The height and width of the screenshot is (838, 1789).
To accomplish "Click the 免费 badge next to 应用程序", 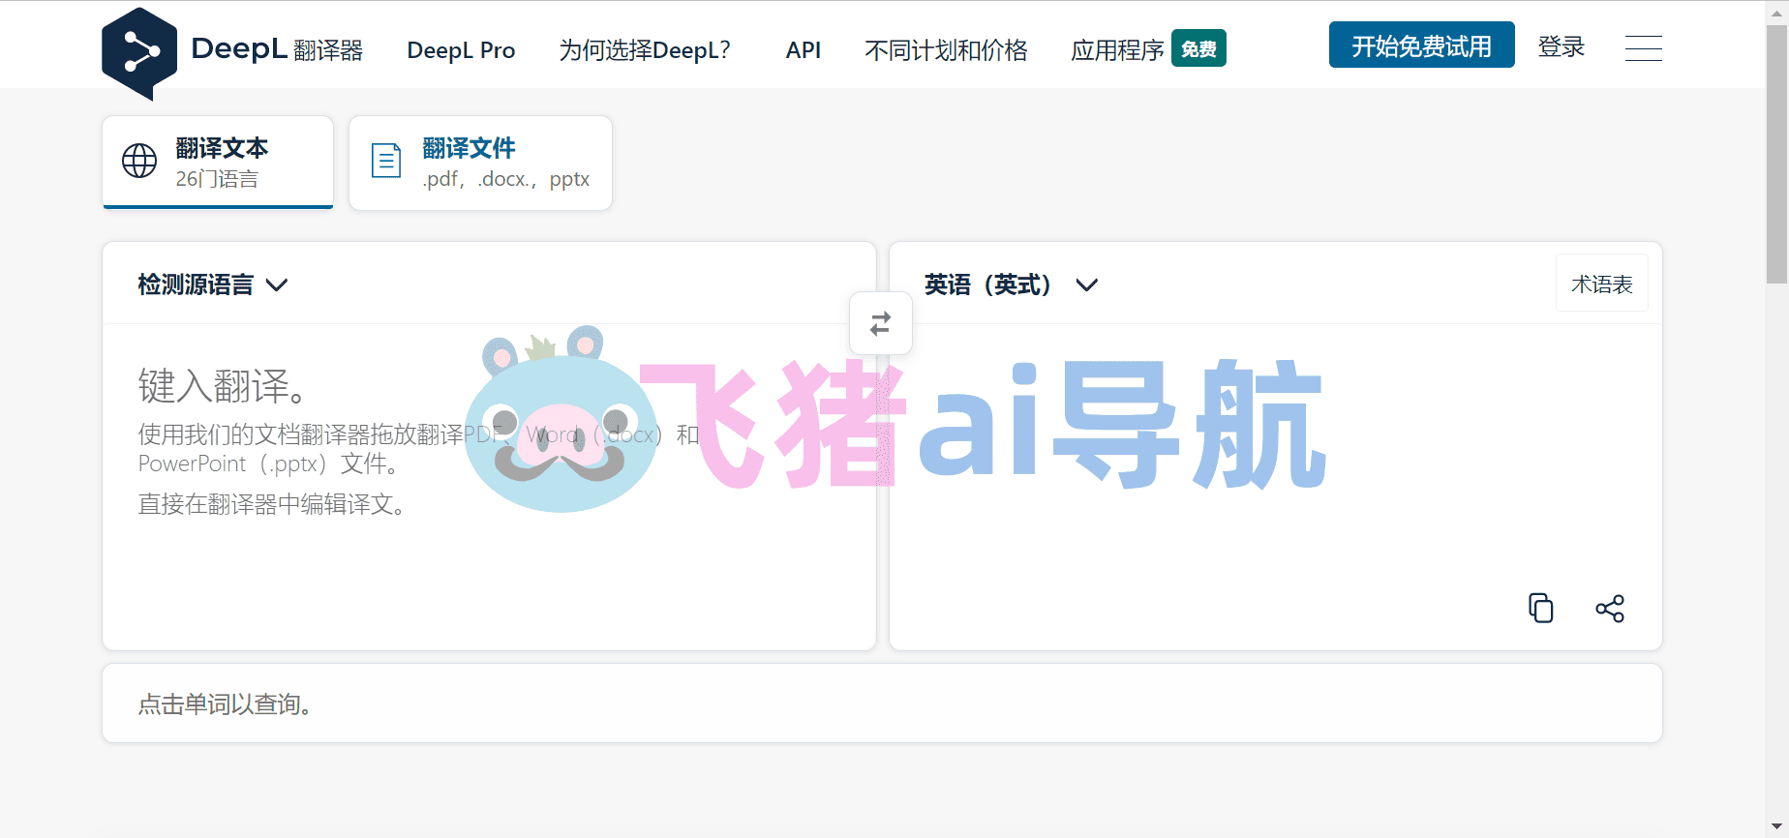I will (1198, 48).
